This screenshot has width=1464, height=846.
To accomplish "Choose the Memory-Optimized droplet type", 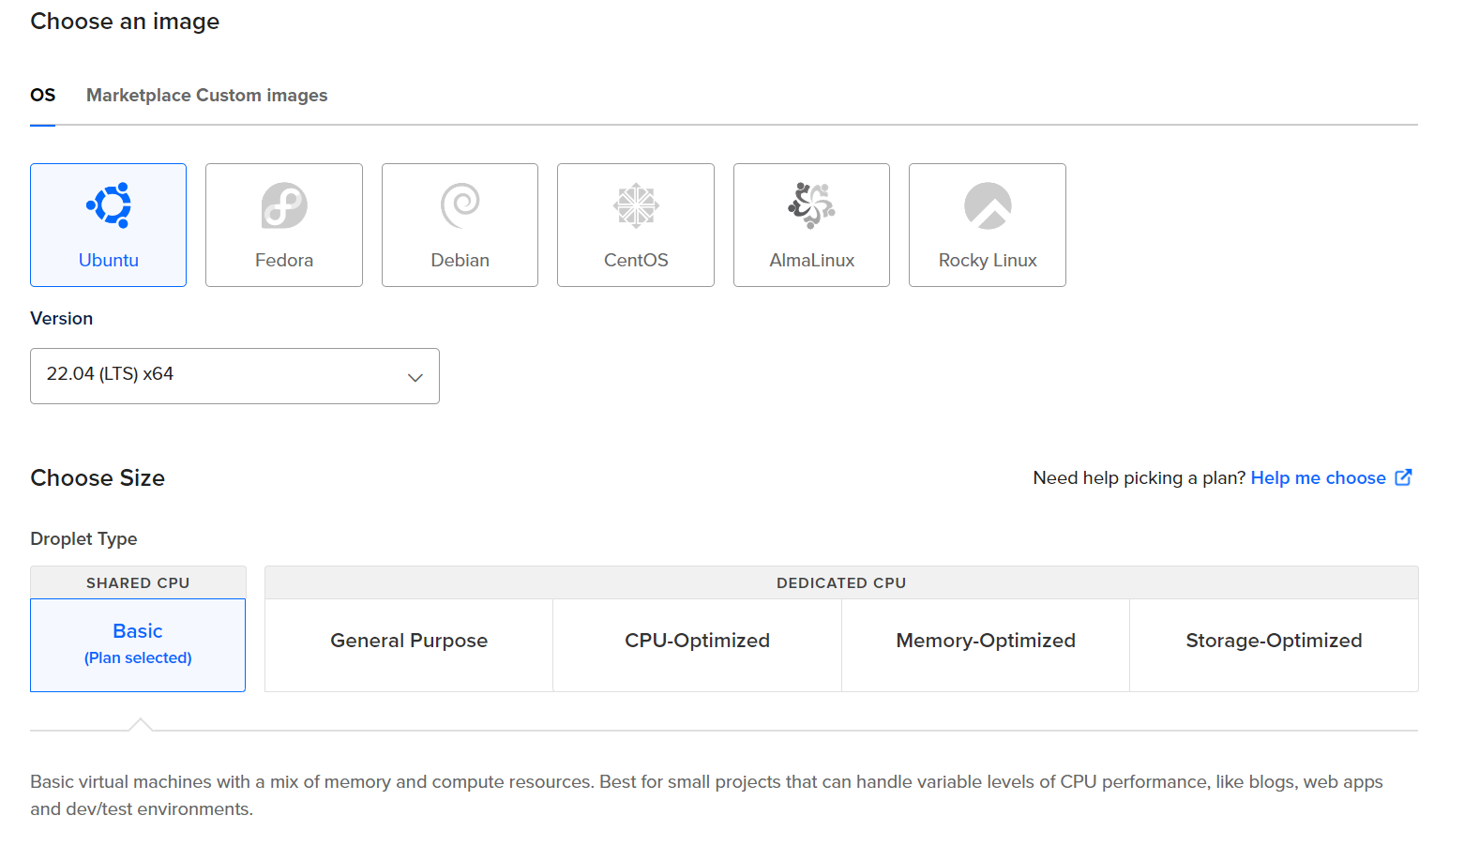I will tap(986, 641).
